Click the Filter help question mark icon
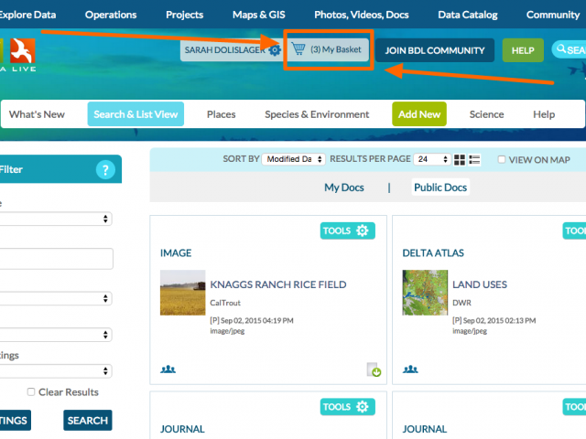 pos(105,170)
